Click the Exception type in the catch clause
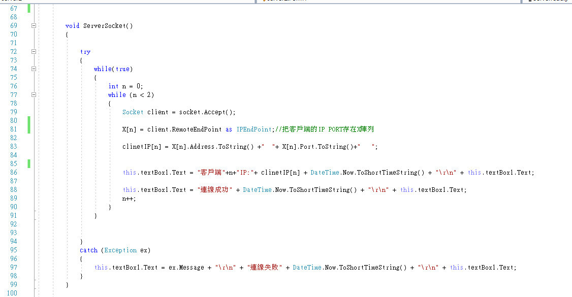 click(x=120, y=250)
